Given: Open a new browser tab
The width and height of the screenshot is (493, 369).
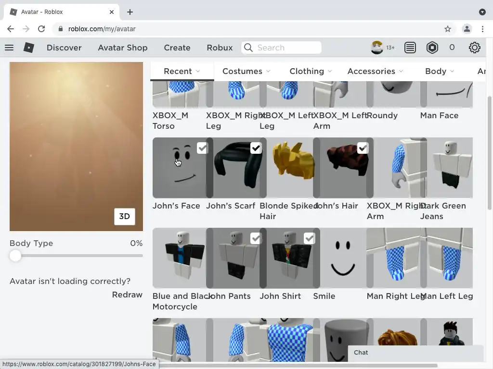Looking at the screenshot, I should [130, 12].
